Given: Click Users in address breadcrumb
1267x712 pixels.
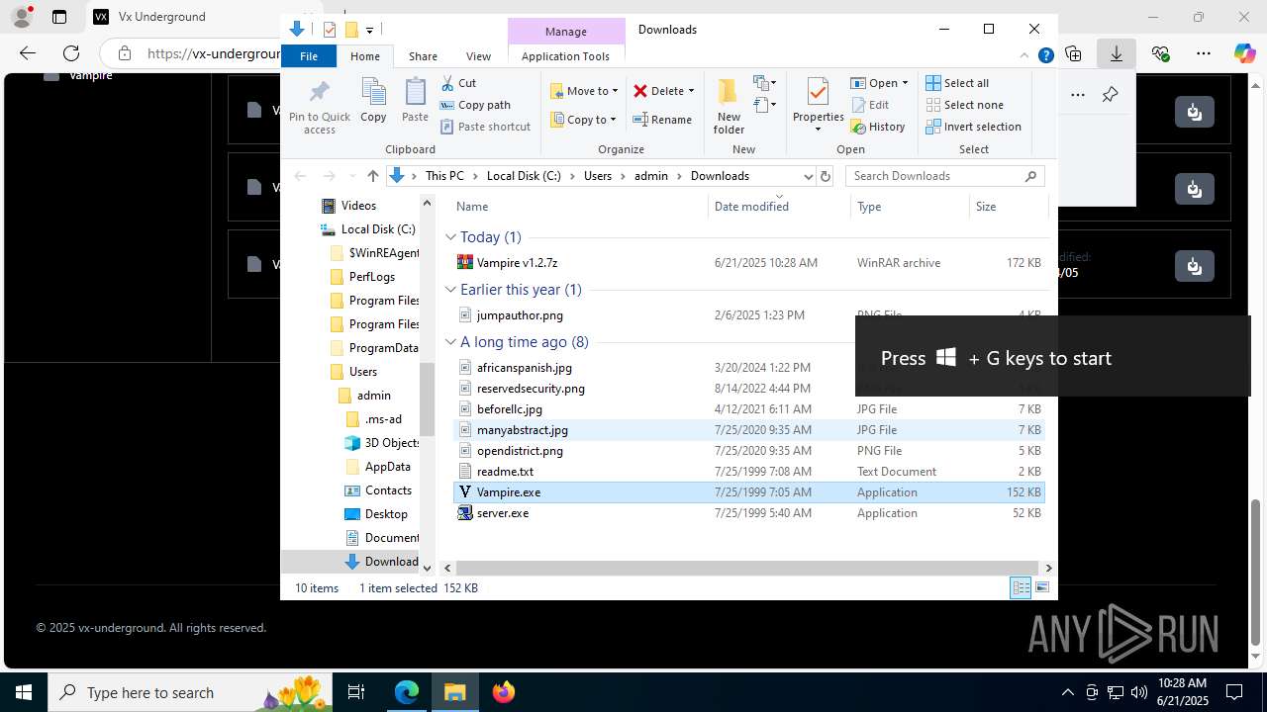Looking at the screenshot, I should point(598,176).
